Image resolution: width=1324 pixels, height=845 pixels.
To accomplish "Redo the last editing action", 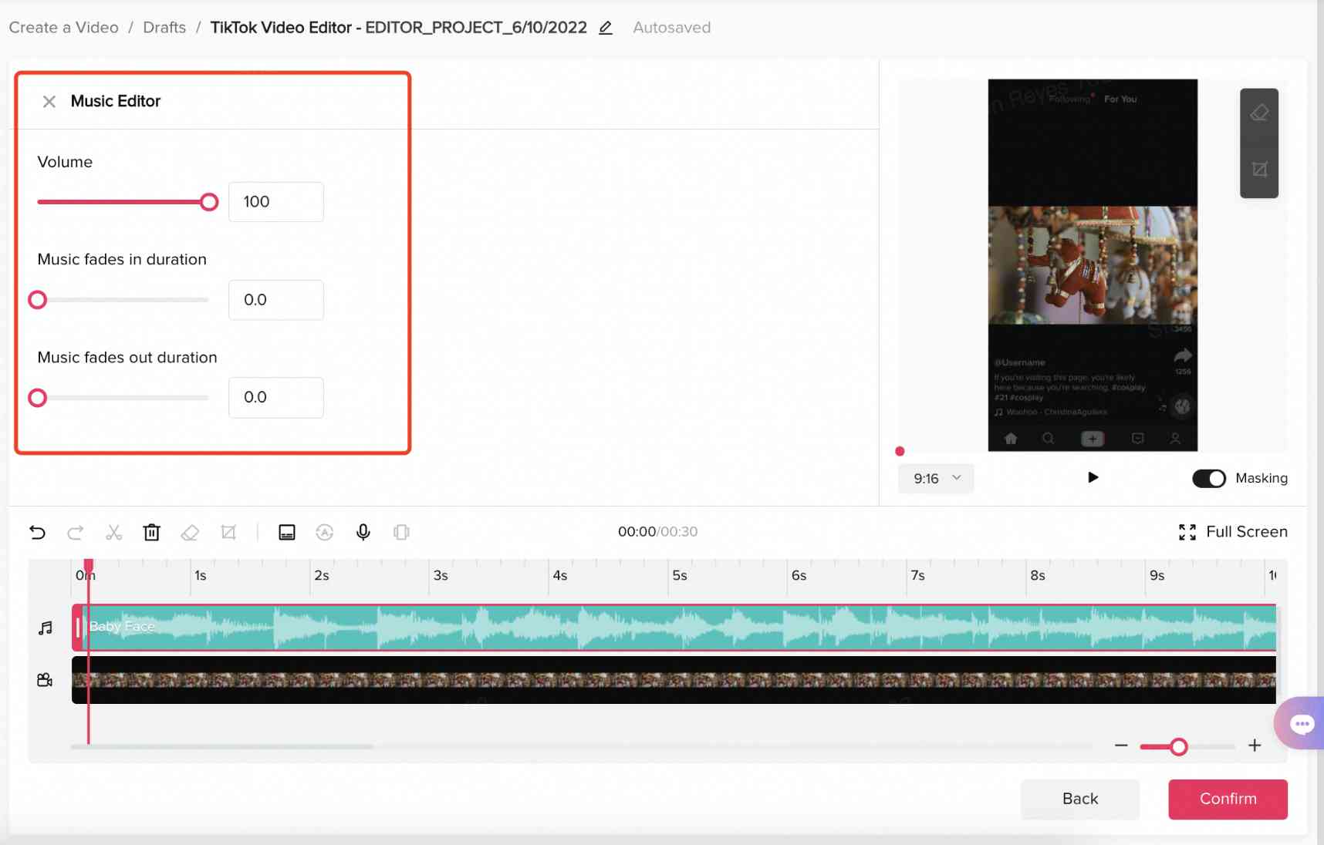I will tap(75, 532).
